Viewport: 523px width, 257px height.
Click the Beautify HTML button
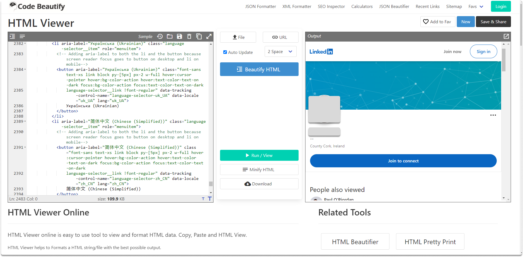[x=259, y=69]
